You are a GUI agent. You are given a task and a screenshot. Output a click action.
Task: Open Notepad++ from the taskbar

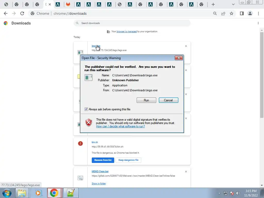pos(70,193)
